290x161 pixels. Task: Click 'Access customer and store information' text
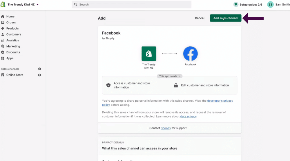(132, 85)
